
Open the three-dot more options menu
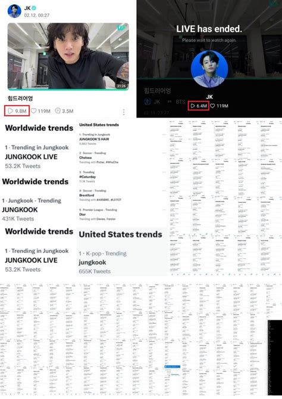pos(124,112)
